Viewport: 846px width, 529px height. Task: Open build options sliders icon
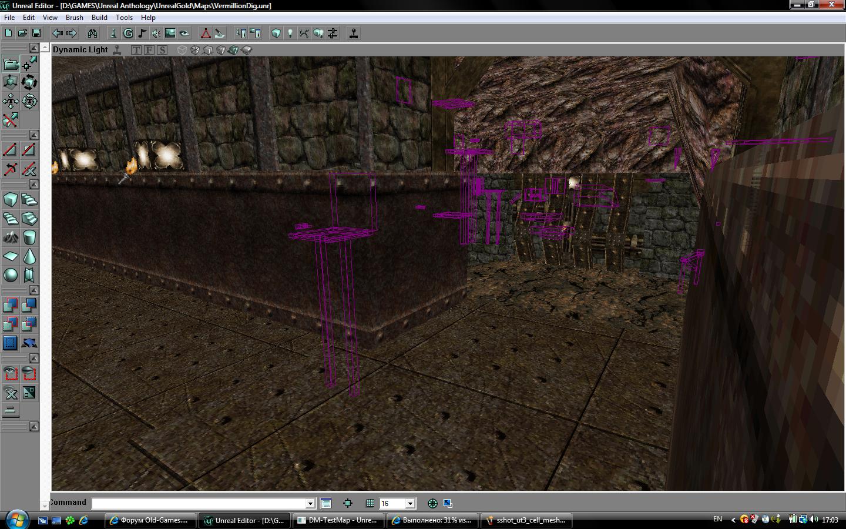(x=333, y=34)
